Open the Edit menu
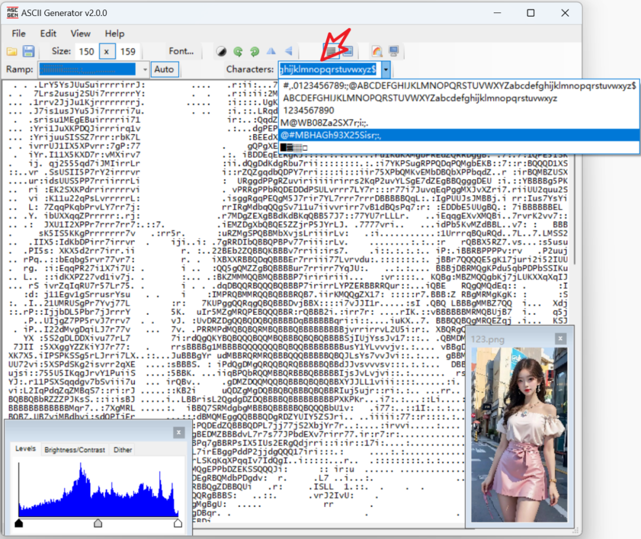641x539 pixels. (x=48, y=33)
